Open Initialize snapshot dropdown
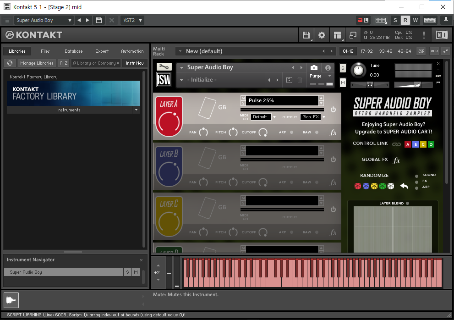454x320 pixels. pyautogui.click(x=181, y=80)
